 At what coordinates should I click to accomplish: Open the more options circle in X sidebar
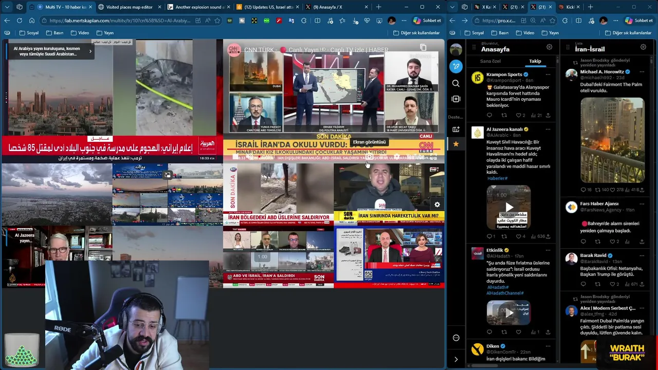pos(456,338)
